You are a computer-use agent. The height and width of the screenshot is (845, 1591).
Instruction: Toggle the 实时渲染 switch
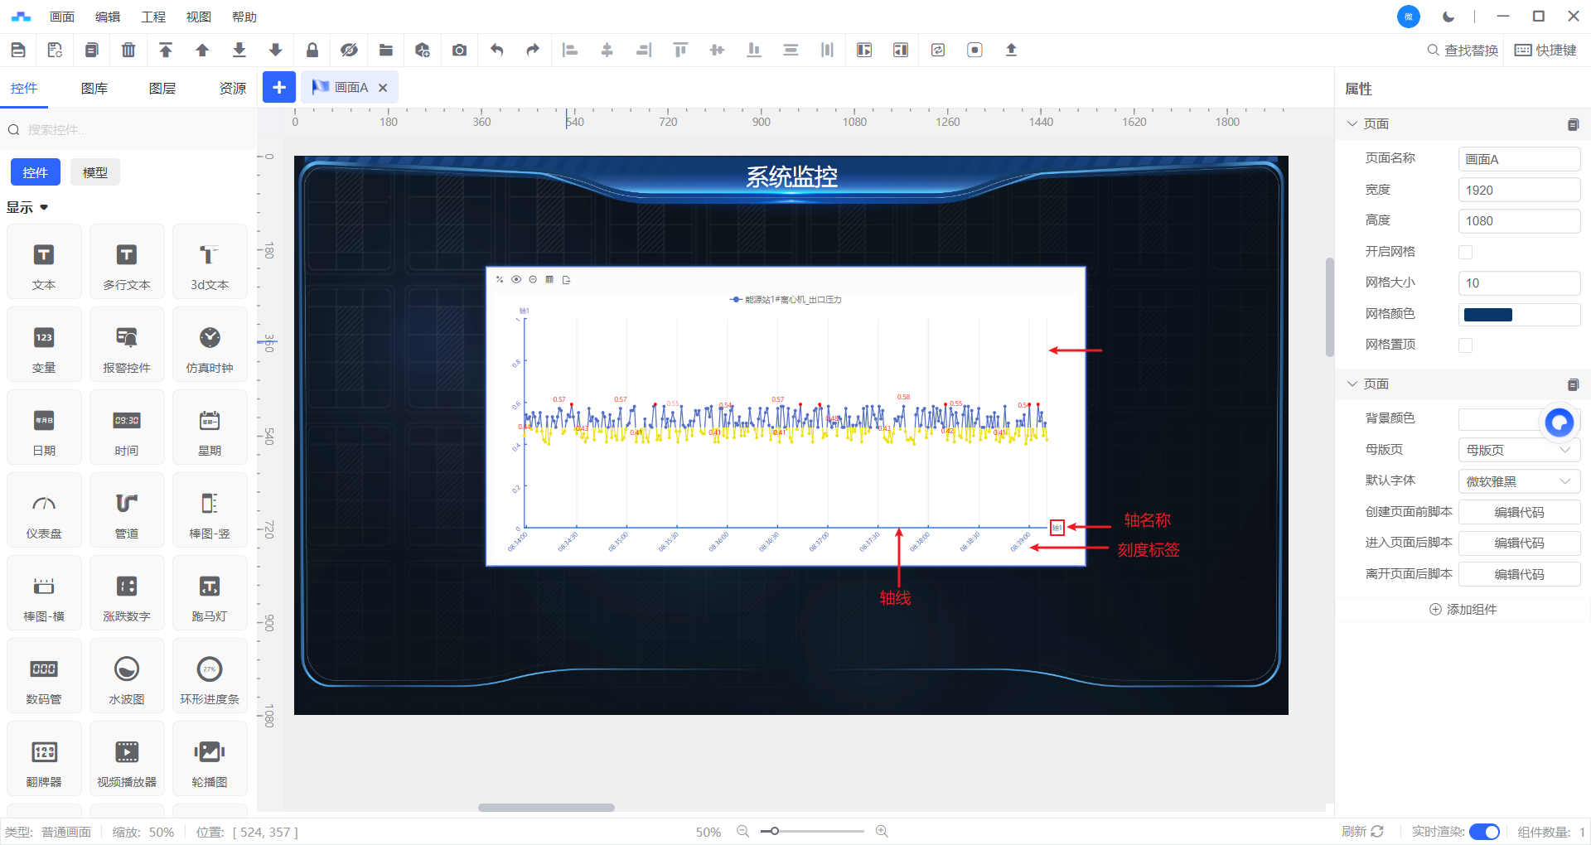1483,832
